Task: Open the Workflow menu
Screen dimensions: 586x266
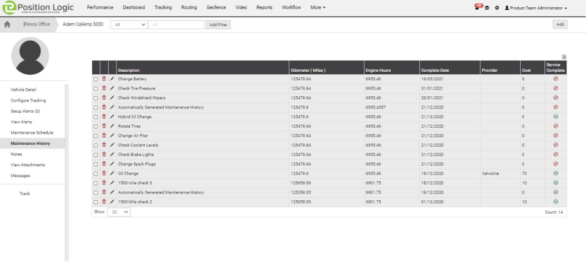Action: click(292, 7)
